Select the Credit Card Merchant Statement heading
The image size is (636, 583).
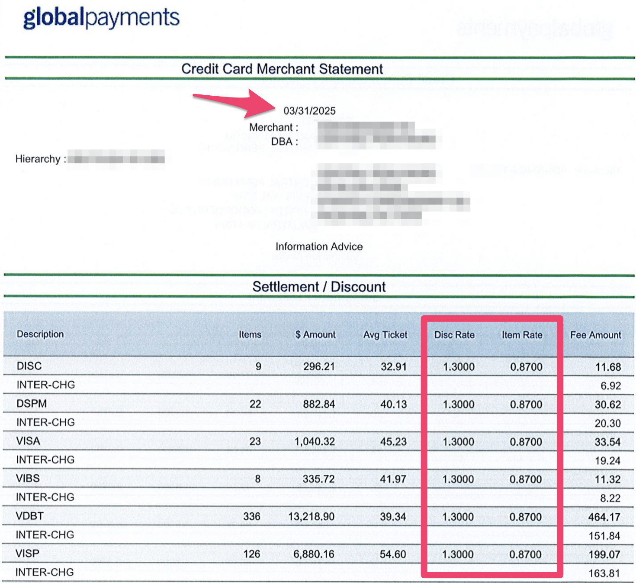[282, 69]
